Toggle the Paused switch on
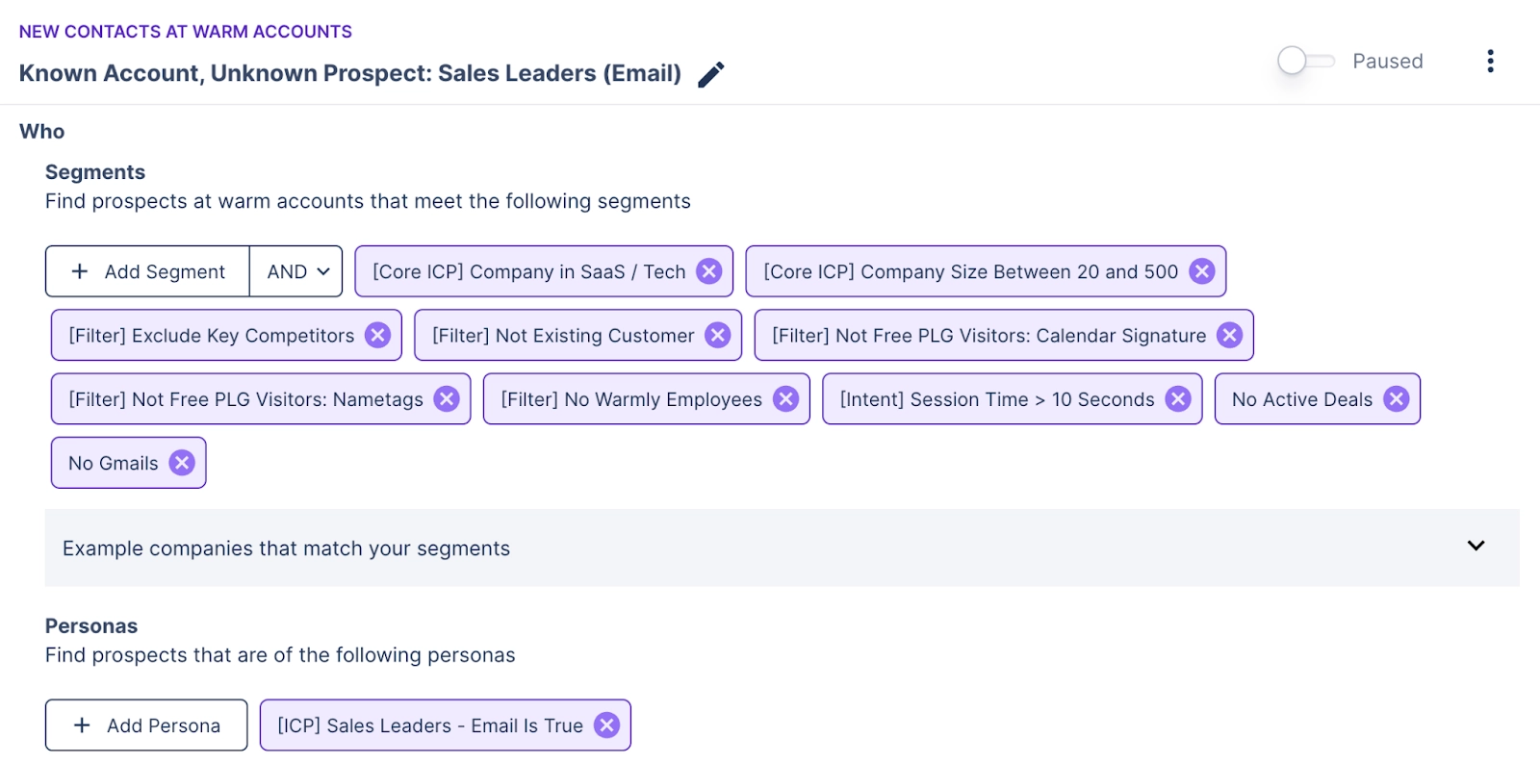 (x=1305, y=61)
